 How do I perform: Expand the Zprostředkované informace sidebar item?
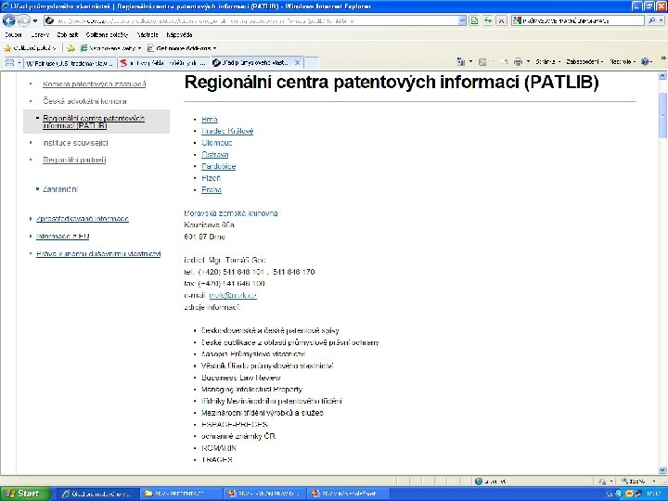(x=83, y=219)
